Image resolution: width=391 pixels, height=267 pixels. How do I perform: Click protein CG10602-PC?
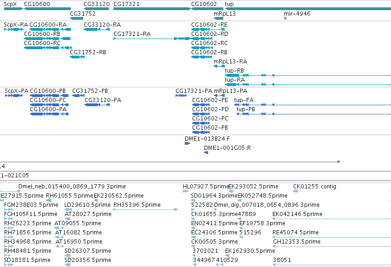click(x=201, y=123)
